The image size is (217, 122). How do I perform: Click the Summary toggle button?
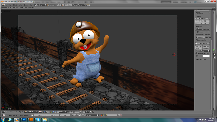click(x=51, y=5)
